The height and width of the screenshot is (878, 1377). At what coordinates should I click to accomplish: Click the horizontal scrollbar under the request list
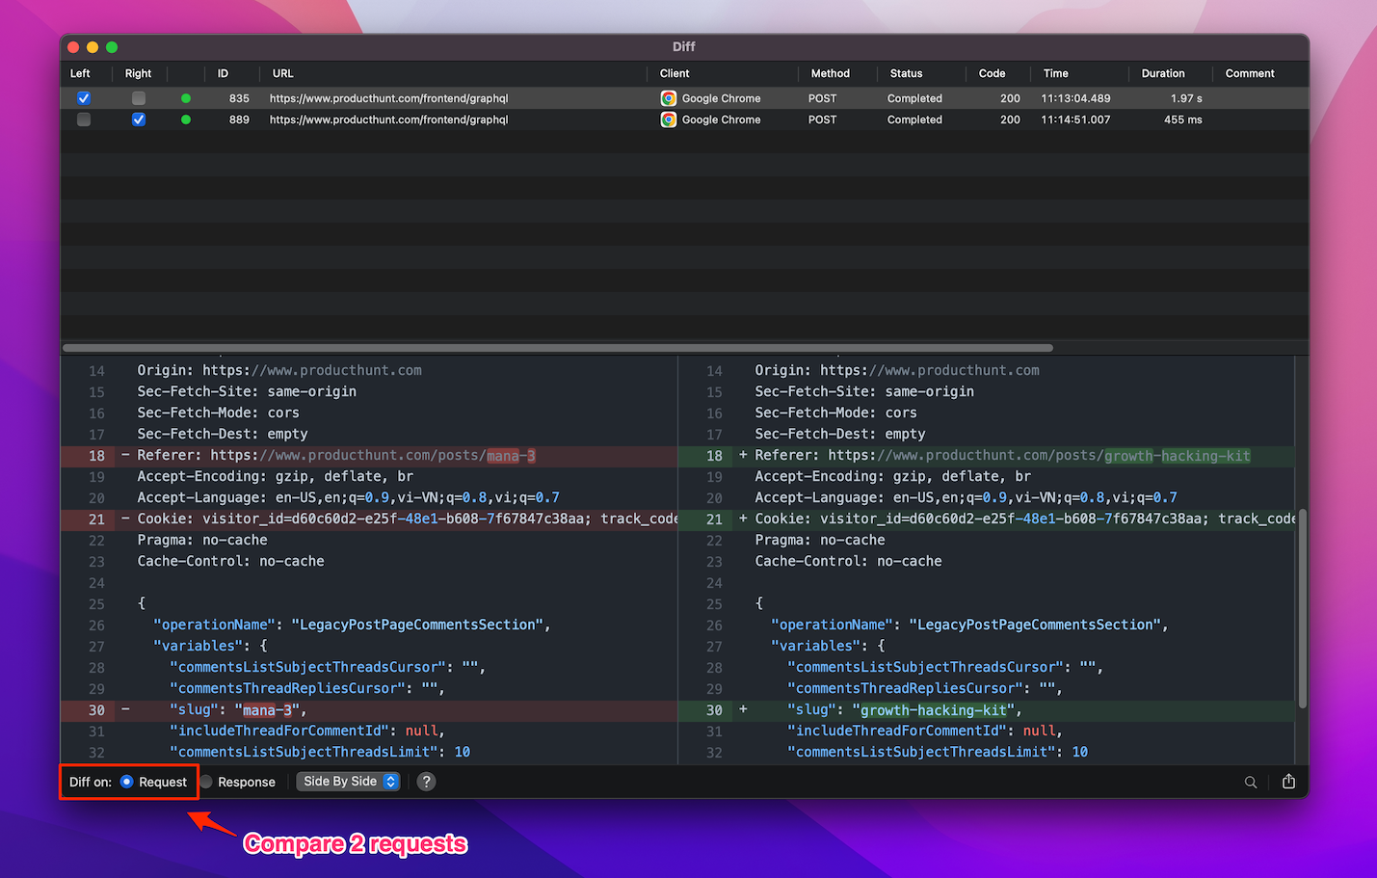[558, 348]
